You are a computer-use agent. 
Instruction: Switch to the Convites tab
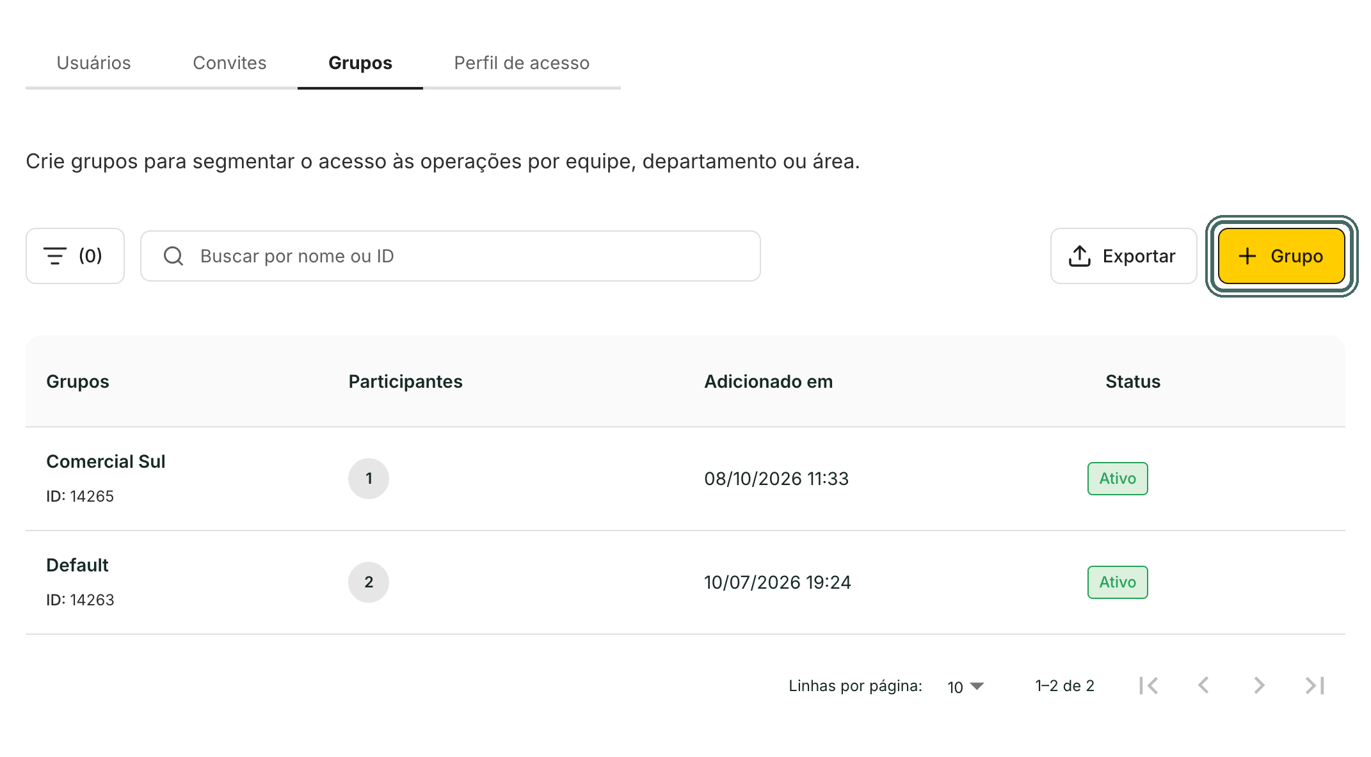click(x=230, y=63)
